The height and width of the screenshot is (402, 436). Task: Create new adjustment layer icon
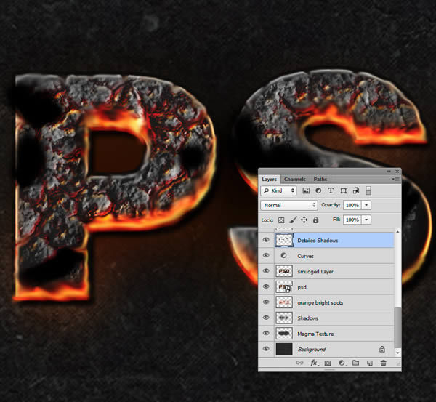pyautogui.click(x=342, y=363)
